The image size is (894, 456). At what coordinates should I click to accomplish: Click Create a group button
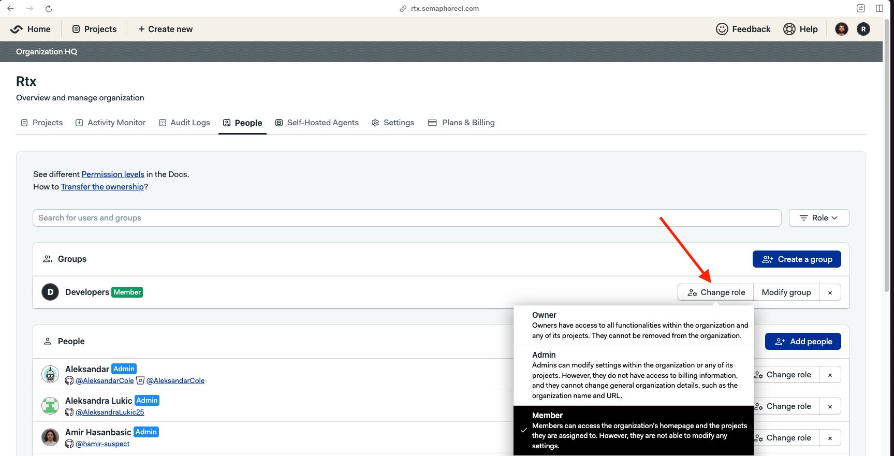797,259
